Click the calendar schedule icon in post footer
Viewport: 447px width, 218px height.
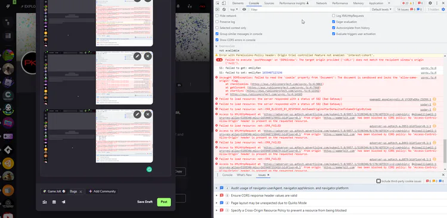[x=54, y=202]
